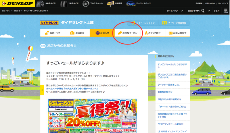Select the お知らせ tab
The width and height of the screenshot is (230, 133).
coord(102,33)
